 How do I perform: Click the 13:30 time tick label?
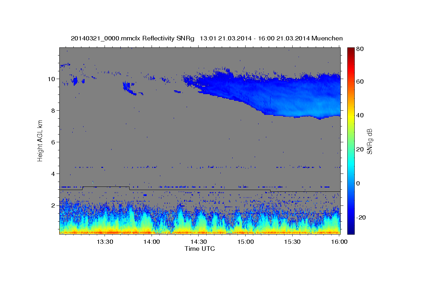click(105, 242)
